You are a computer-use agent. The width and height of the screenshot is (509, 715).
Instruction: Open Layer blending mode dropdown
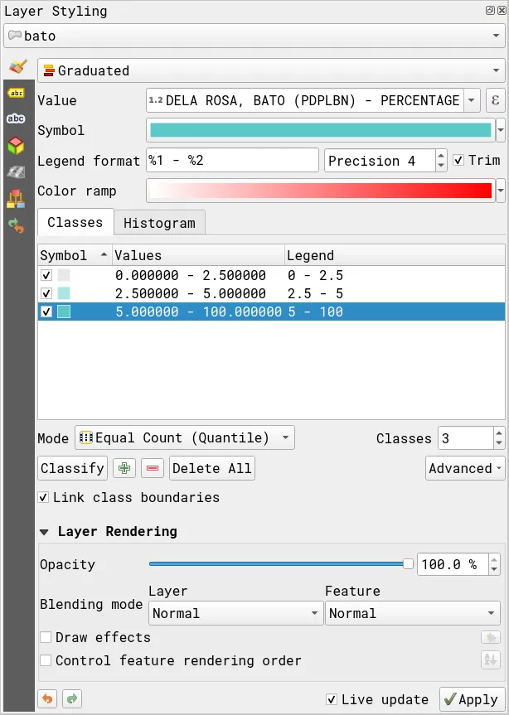(x=235, y=613)
